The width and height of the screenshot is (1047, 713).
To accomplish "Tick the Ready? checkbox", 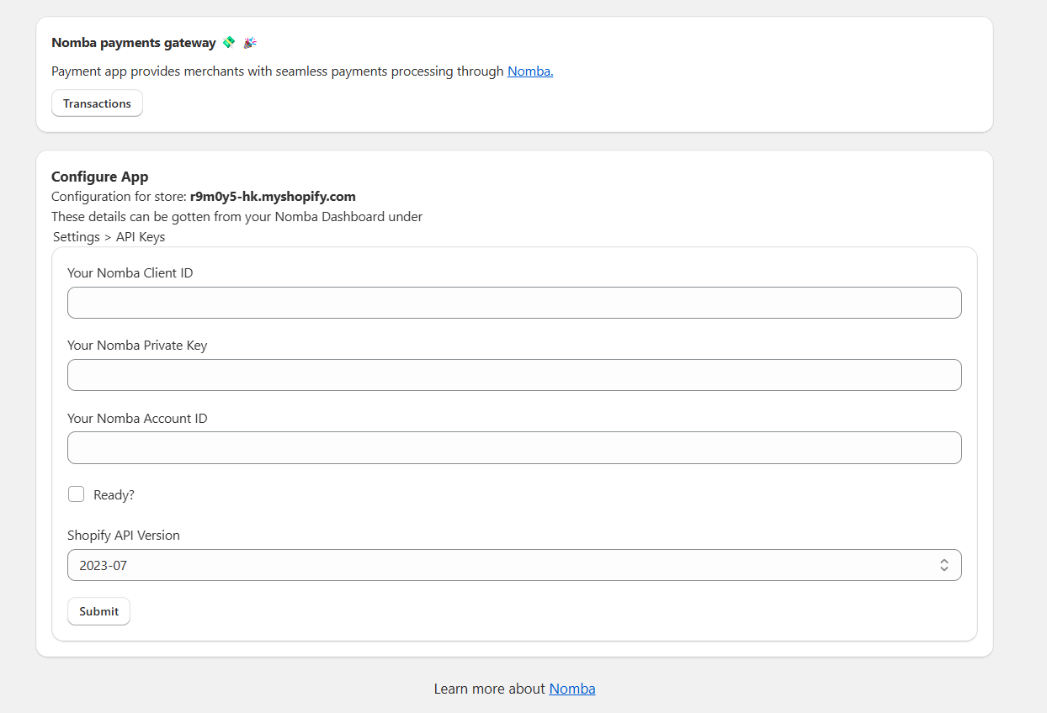I will pos(77,494).
